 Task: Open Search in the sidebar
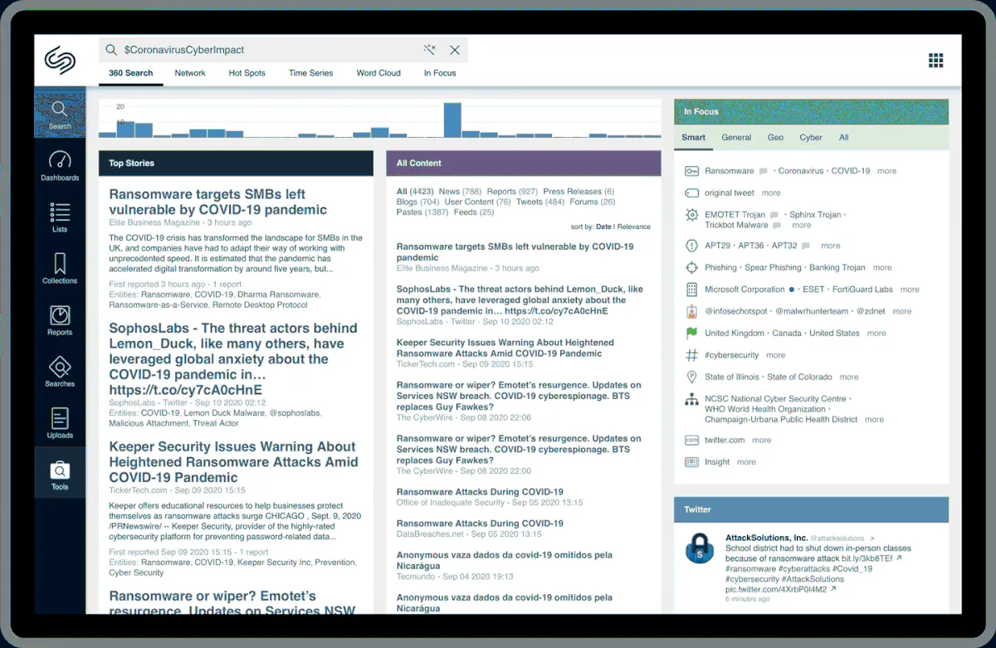click(60, 114)
